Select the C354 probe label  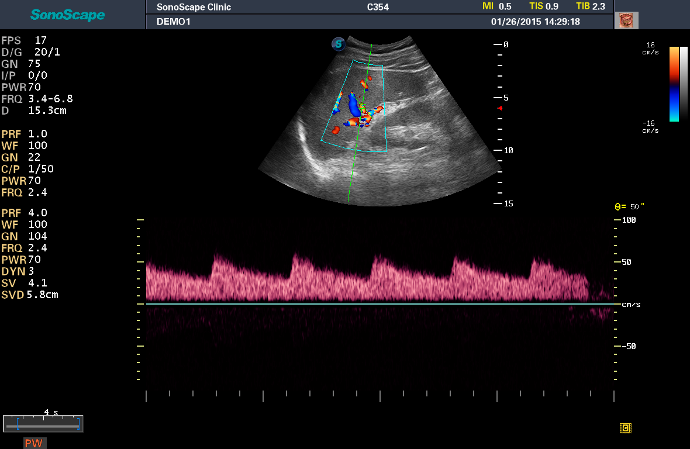click(x=378, y=7)
